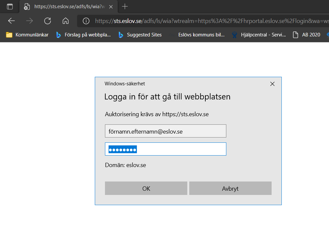Select the sts.eslov.se browser tab
Image resolution: width=329 pixels, height=234 pixels.
point(69,7)
